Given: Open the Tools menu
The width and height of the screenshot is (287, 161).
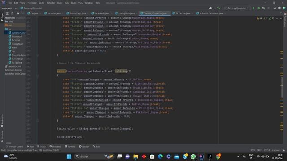Looking at the screenshot, I should click(74, 3).
